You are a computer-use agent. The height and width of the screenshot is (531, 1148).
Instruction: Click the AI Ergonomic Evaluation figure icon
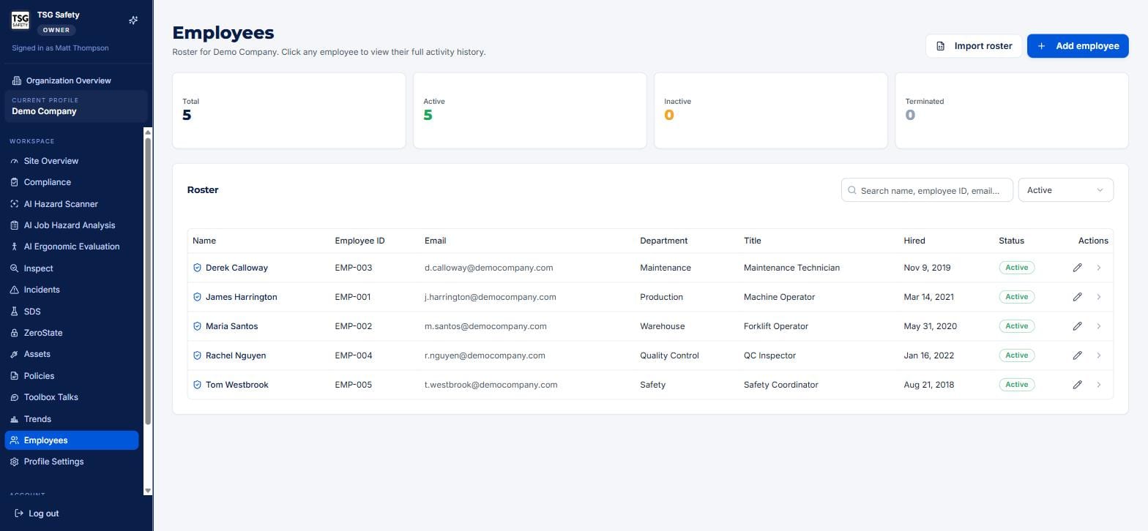tap(14, 246)
